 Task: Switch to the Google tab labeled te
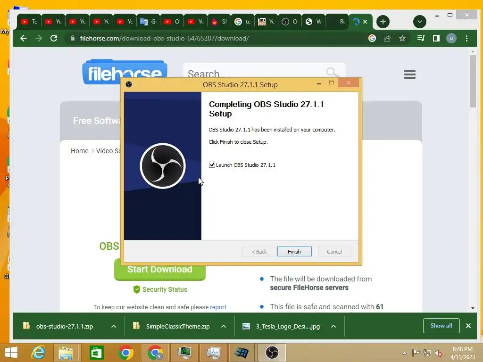click(x=242, y=22)
